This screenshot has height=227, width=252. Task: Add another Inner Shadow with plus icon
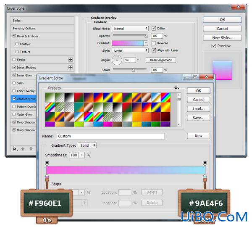[x=71, y=67]
